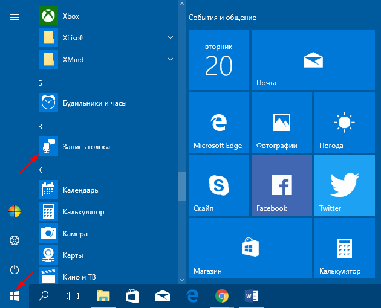Open Chrome from the taskbar
Viewport: 381px width, 308px height.
(222, 296)
